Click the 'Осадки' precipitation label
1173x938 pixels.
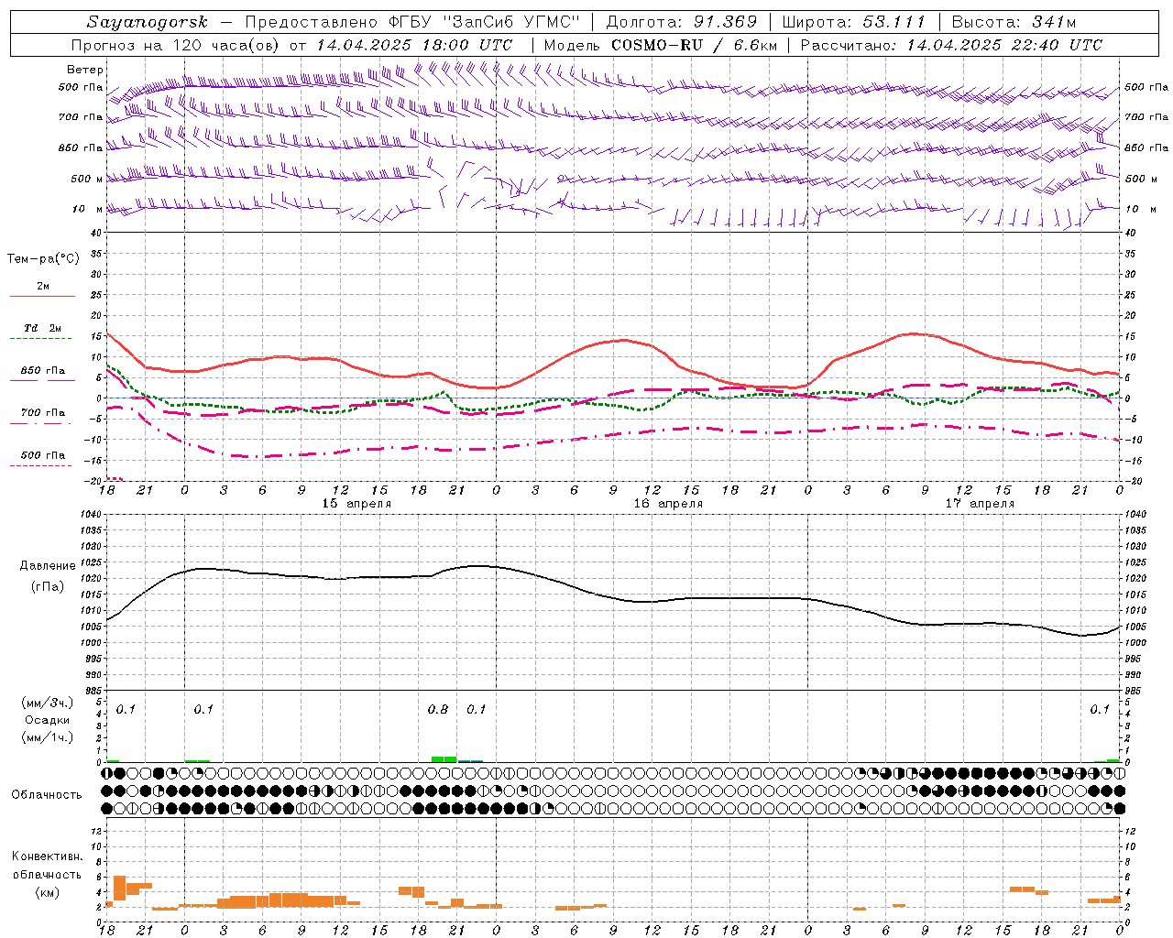(47, 720)
